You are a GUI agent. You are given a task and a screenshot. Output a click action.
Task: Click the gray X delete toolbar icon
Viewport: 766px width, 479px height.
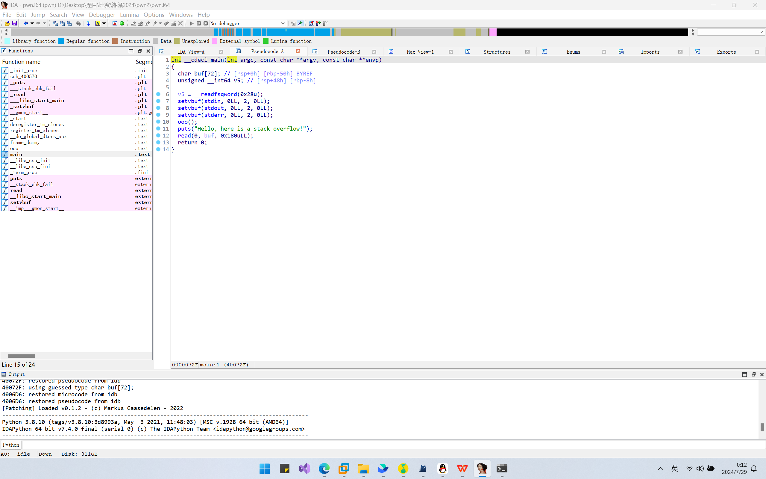(x=180, y=23)
